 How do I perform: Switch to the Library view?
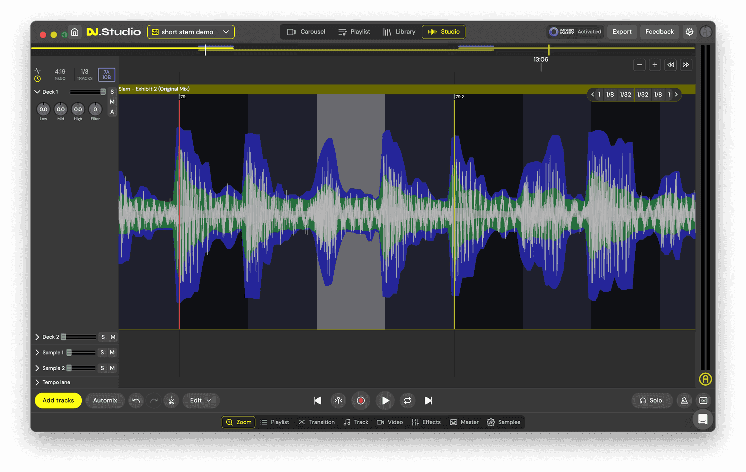399,31
